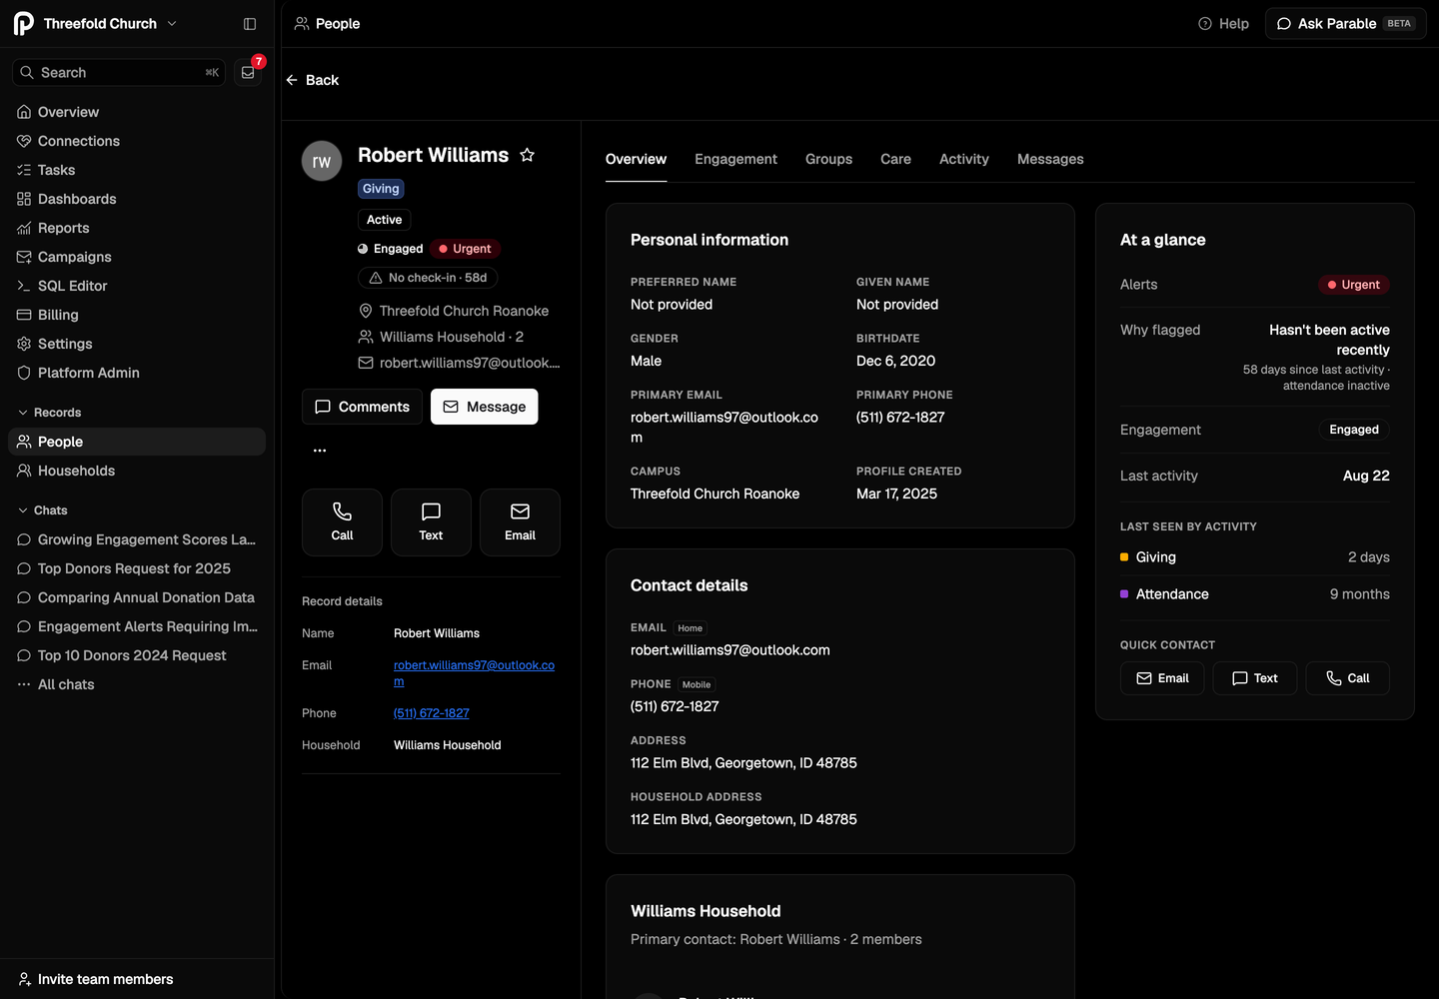Viewport: 1439px width, 999px height.
Task: Click the back arrow icon
Action: coord(292,80)
